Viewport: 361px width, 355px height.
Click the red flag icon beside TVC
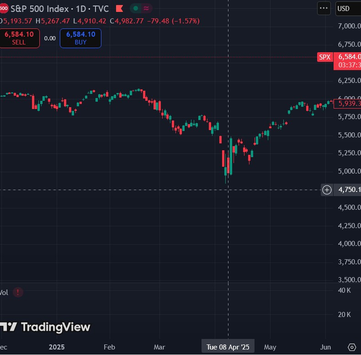point(119,9)
